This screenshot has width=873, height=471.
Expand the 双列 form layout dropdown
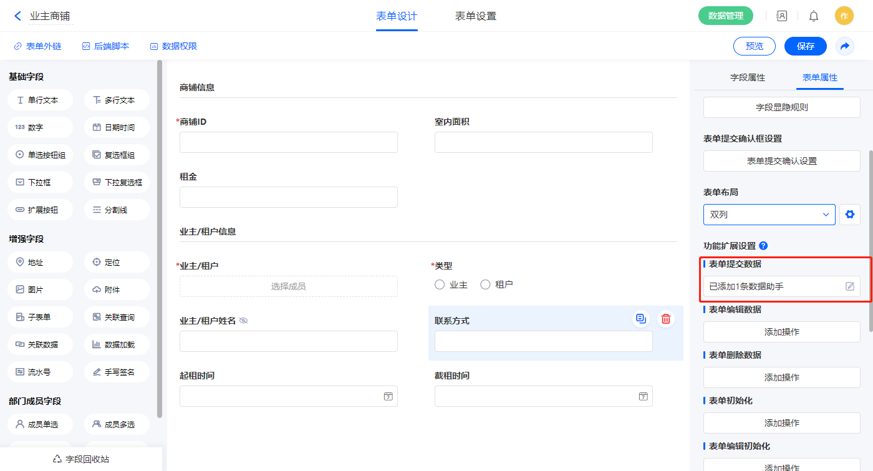[769, 215]
